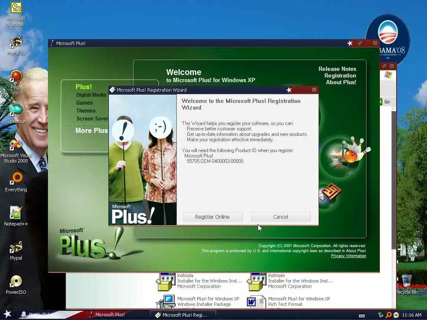Click the green Safely Remove Hardware tray icon
This screenshot has width=427, height=320.
[381, 315]
